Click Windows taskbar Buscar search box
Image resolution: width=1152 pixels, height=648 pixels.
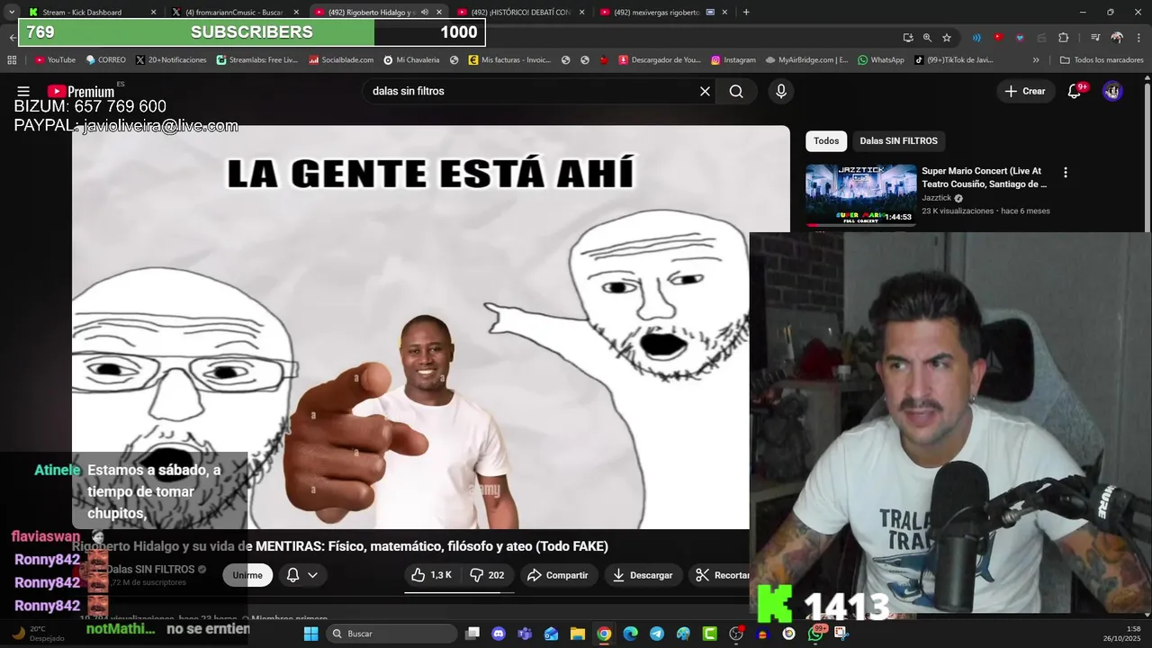[x=391, y=634]
